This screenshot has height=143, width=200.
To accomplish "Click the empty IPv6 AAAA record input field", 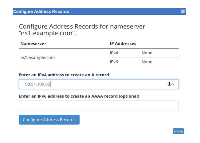I will click(x=99, y=105).
